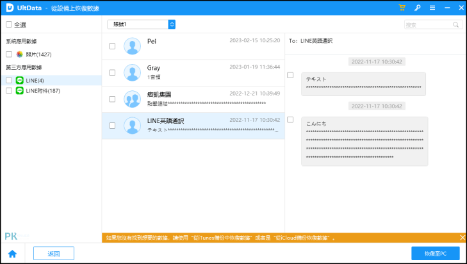Click the key registration icon
The image size is (467, 264).
coord(417,8)
